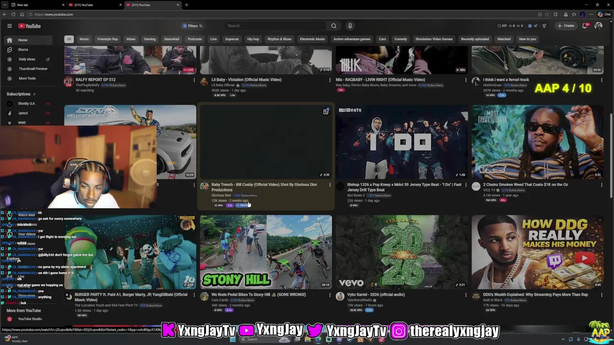Select the Hip hop filter chip

point(253,39)
